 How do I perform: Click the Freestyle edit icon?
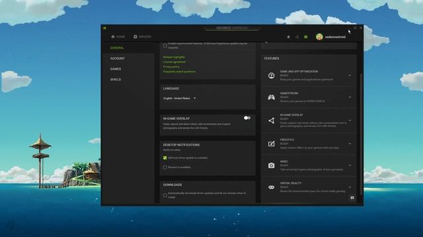point(272,144)
